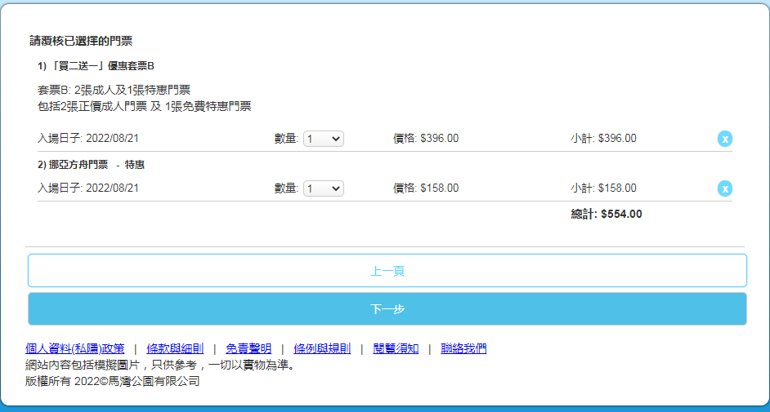The height and width of the screenshot is (412, 770).
Task: Open quantity dropdown for 挪亞方舟門票 特惠
Action: click(x=324, y=188)
